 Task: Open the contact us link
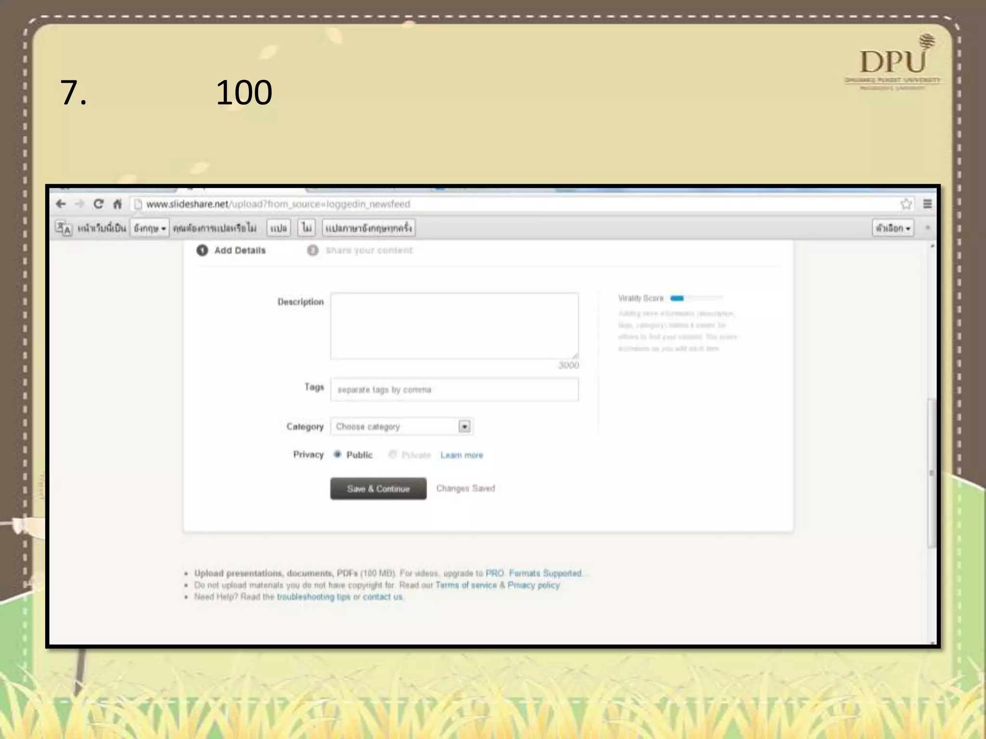[382, 597]
